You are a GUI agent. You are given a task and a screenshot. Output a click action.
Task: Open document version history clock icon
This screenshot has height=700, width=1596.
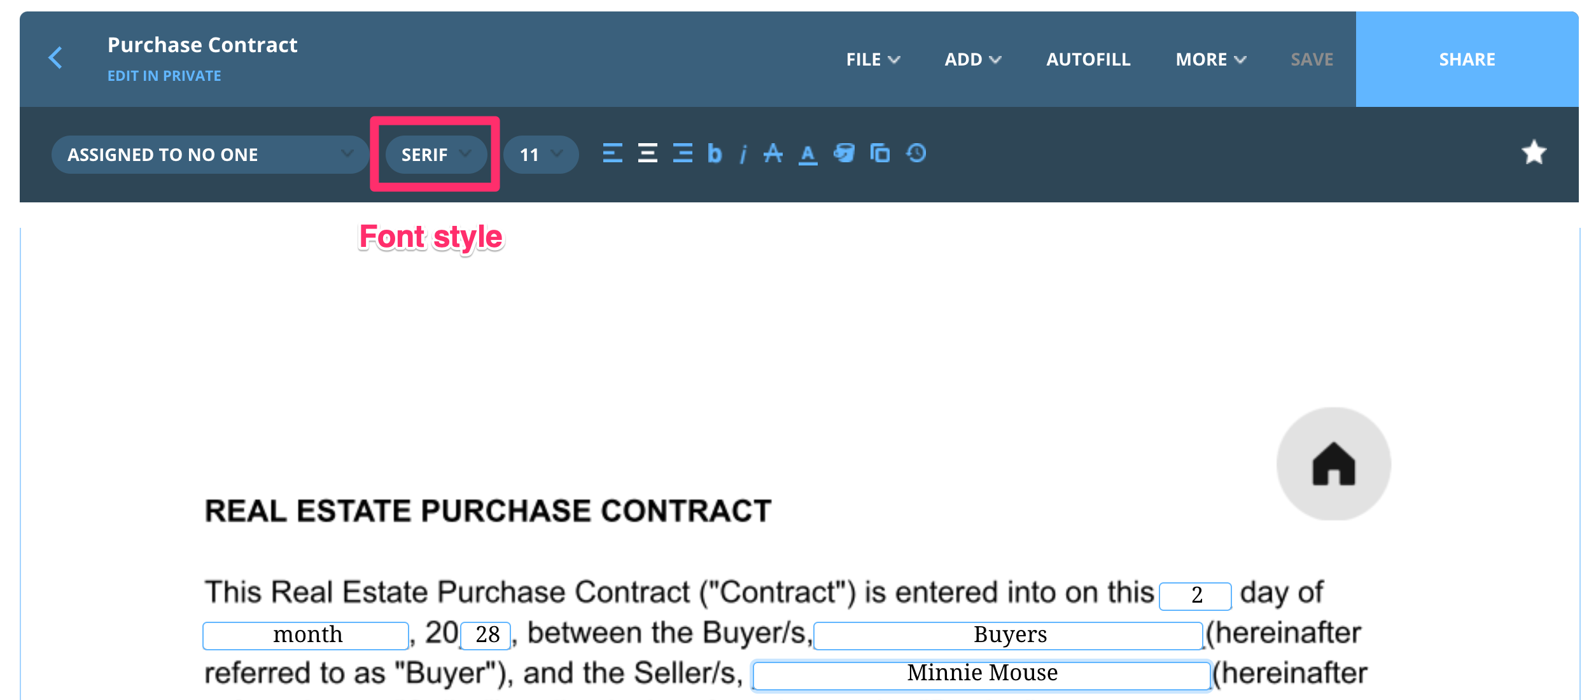[916, 153]
